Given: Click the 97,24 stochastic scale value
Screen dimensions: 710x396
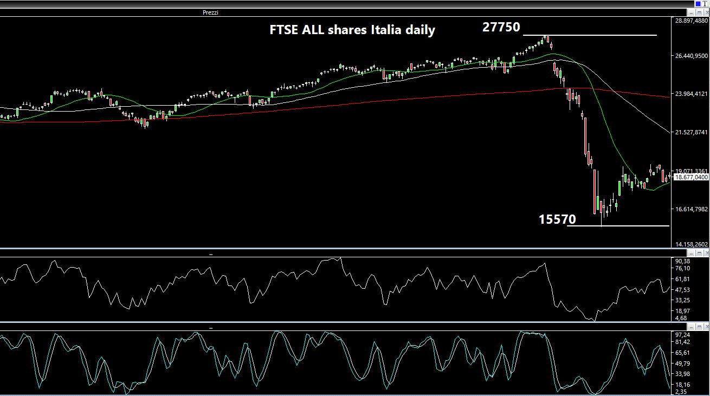Looking at the screenshot, I should 682,335.
